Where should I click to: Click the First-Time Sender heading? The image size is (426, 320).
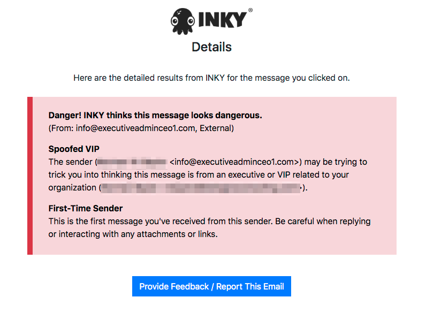(x=86, y=208)
